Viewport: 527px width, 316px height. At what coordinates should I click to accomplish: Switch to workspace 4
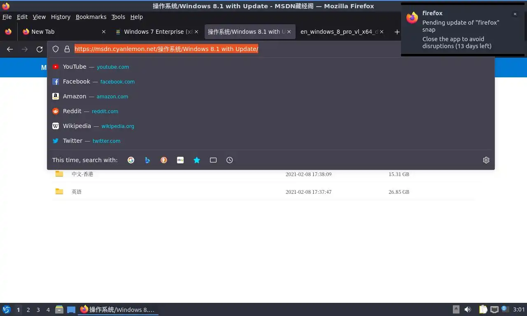click(48, 310)
